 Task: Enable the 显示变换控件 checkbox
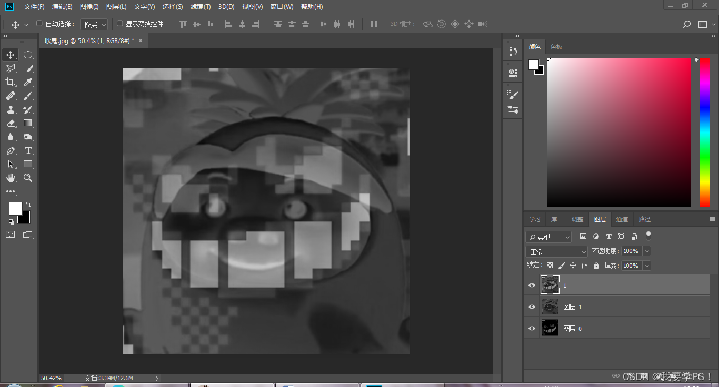pos(120,24)
